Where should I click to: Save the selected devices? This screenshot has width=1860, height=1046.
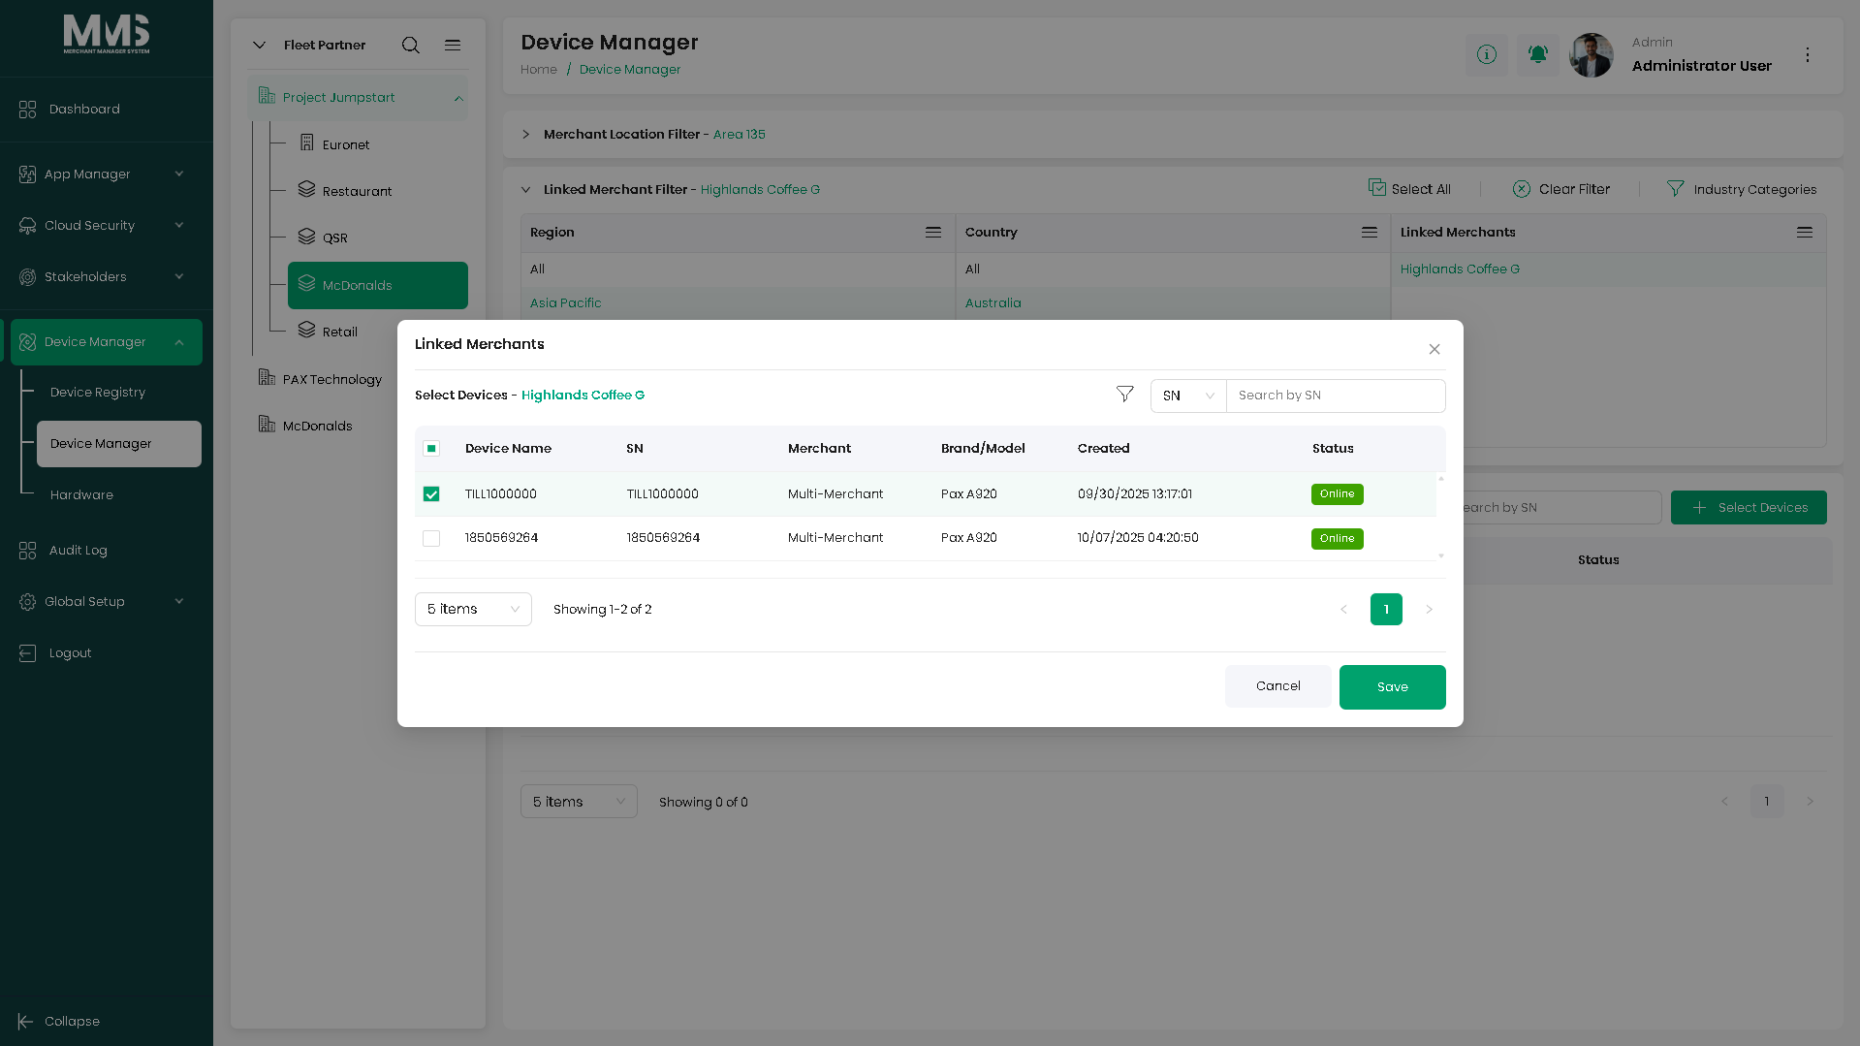tap(1392, 687)
